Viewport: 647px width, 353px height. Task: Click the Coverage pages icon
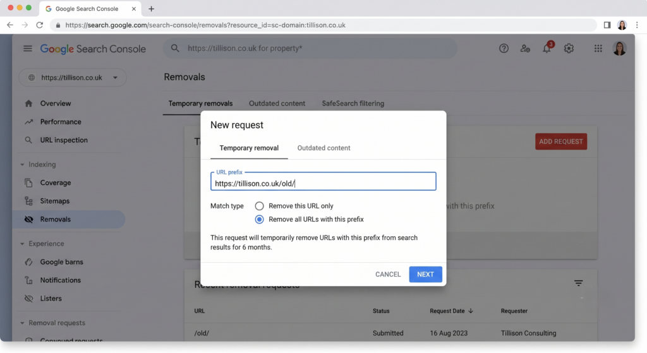coord(28,182)
